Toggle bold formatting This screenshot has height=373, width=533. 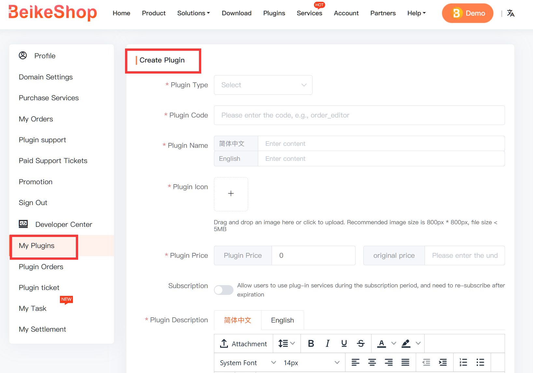(x=311, y=344)
